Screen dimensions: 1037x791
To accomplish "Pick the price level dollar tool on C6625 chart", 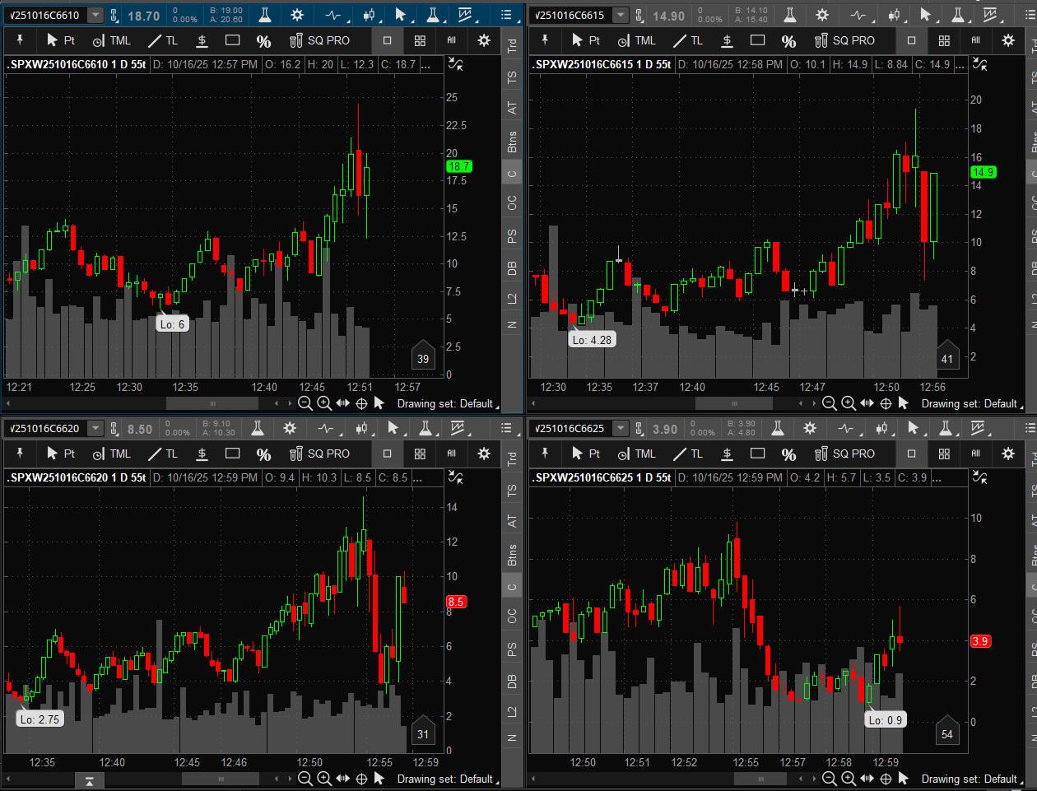I will click(727, 454).
